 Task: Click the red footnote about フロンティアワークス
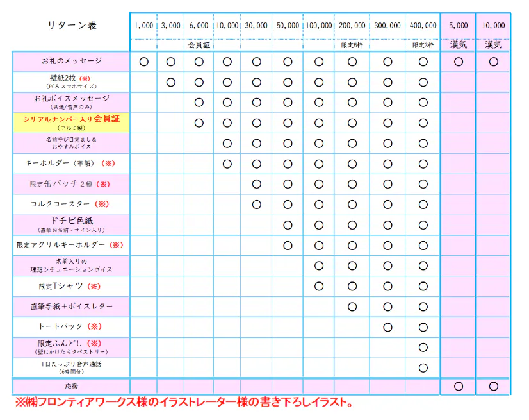184,403
